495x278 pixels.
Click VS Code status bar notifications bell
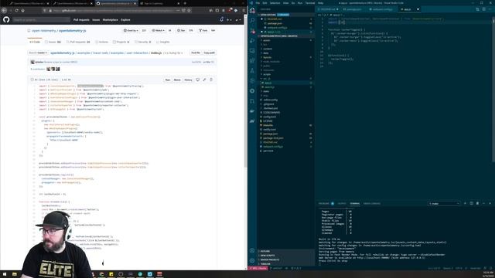491,268
